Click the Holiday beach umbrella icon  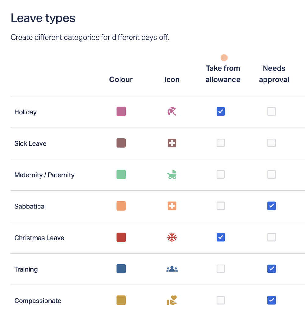point(172,112)
